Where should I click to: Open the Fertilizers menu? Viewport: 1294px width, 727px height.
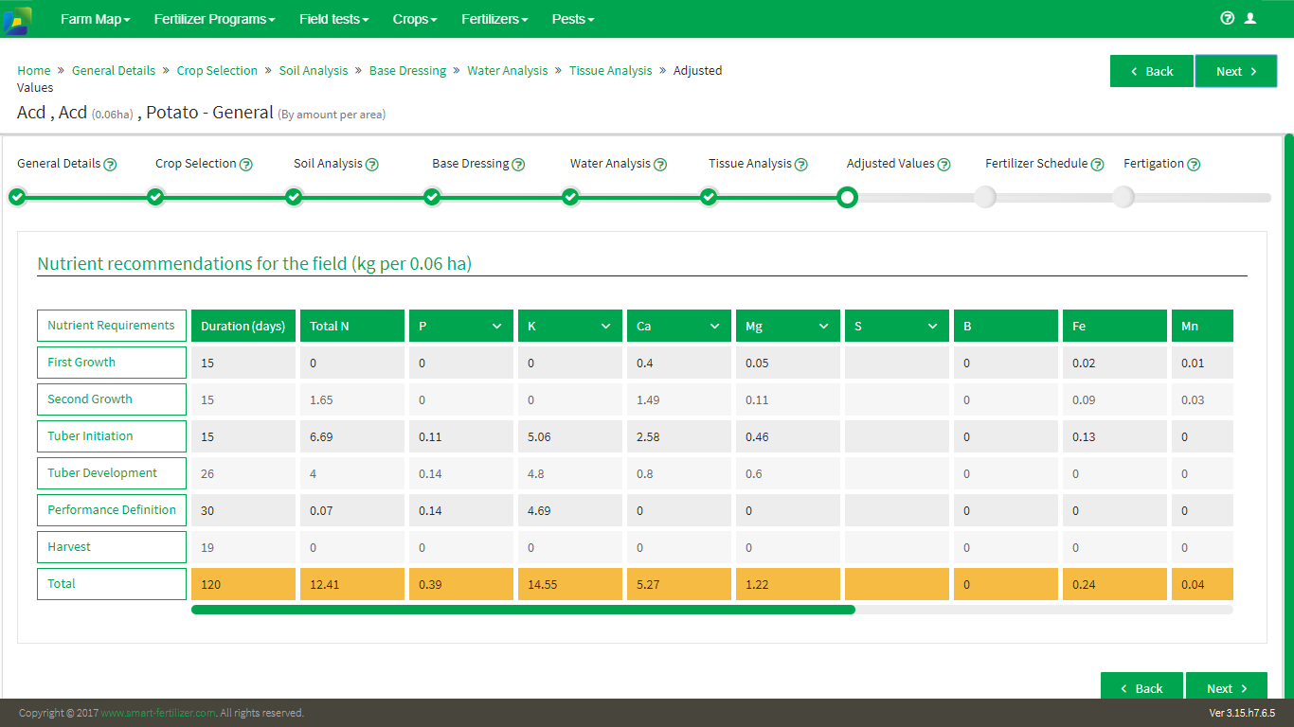494,19
